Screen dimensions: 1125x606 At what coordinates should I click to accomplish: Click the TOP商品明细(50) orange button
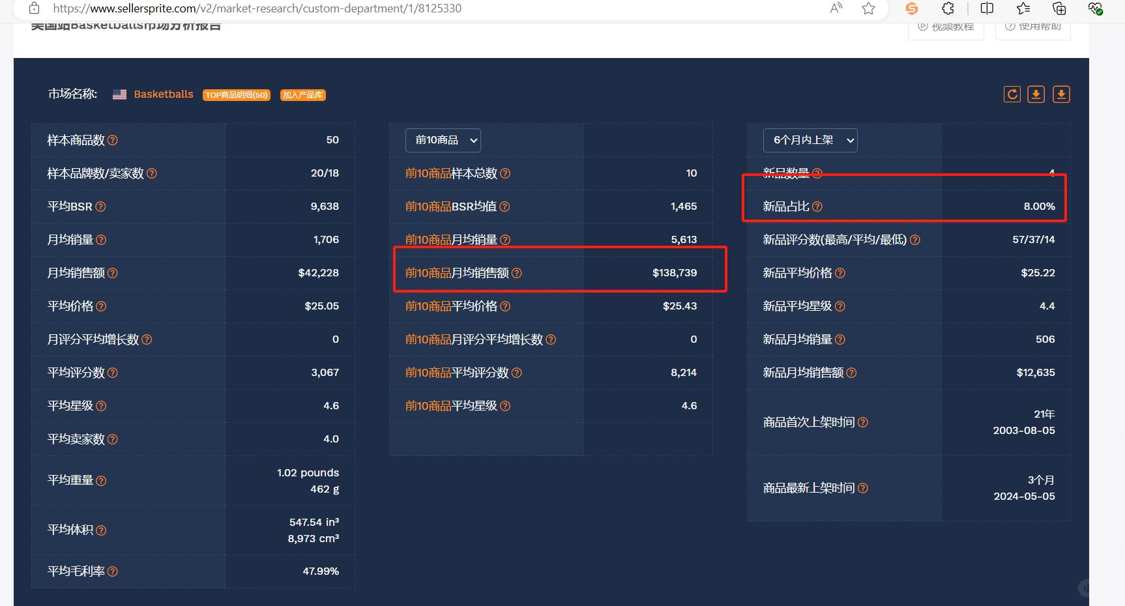[x=237, y=95]
